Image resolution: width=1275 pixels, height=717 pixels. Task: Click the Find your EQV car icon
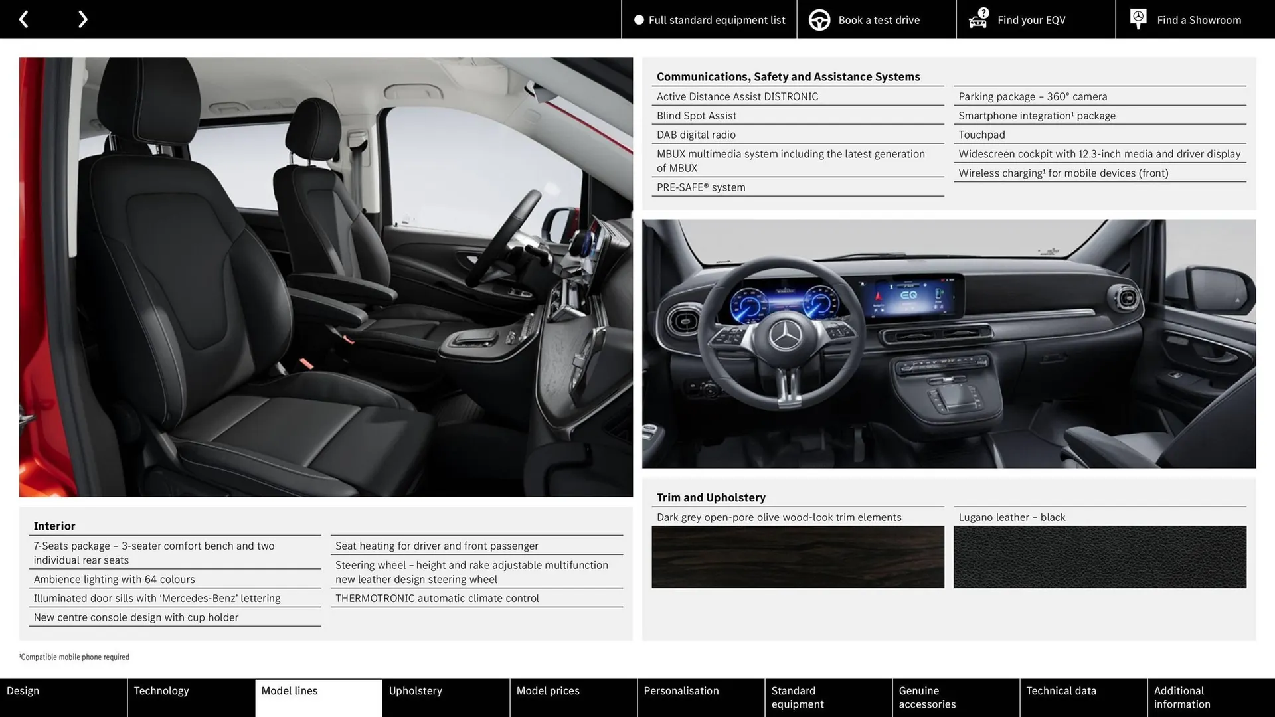pyautogui.click(x=977, y=21)
